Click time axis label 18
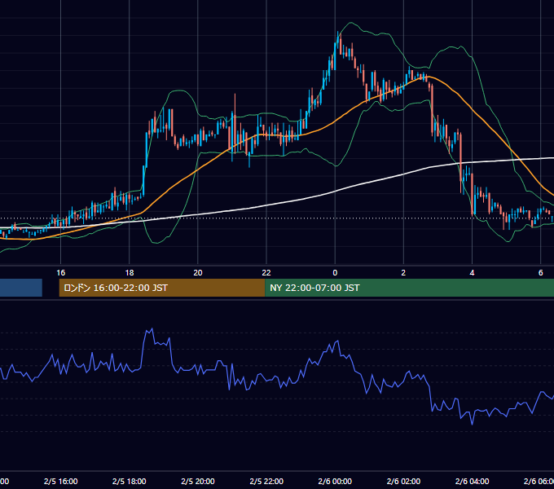Viewport: 554px width, 489px height. [130, 273]
